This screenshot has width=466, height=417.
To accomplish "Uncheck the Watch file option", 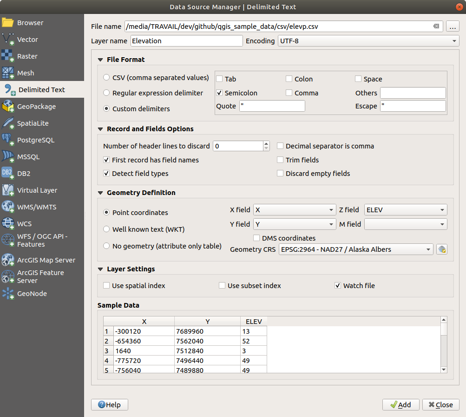I will [x=338, y=286].
